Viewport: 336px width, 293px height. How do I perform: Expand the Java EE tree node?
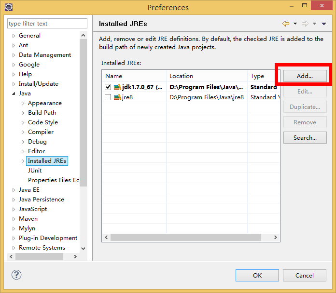click(14, 190)
